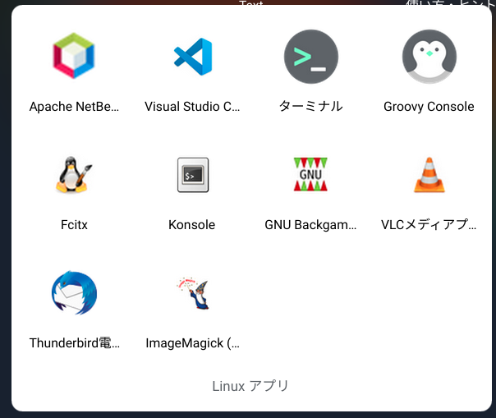Viewport: 496px width, 418px height.
Task: Click the 'Apache NetBe...' label
Action: click(74, 107)
